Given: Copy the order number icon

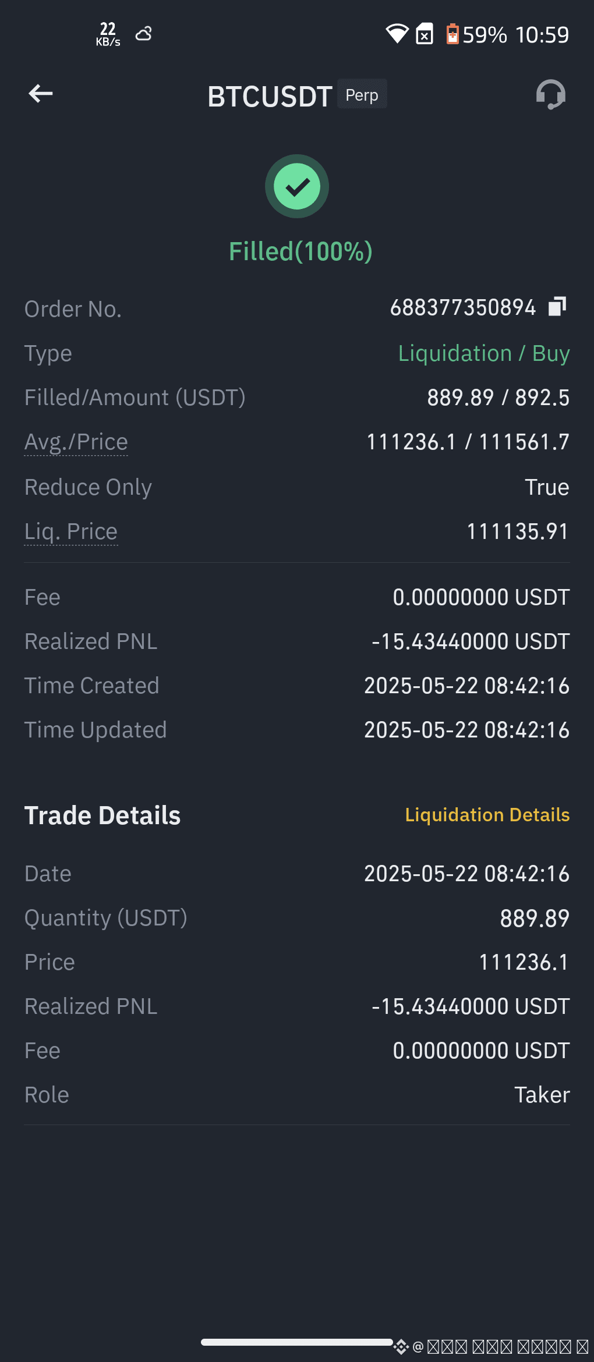Looking at the screenshot, I should coord(557,306).
